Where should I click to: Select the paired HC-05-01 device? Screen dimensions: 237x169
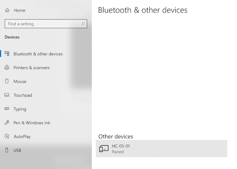161,149
